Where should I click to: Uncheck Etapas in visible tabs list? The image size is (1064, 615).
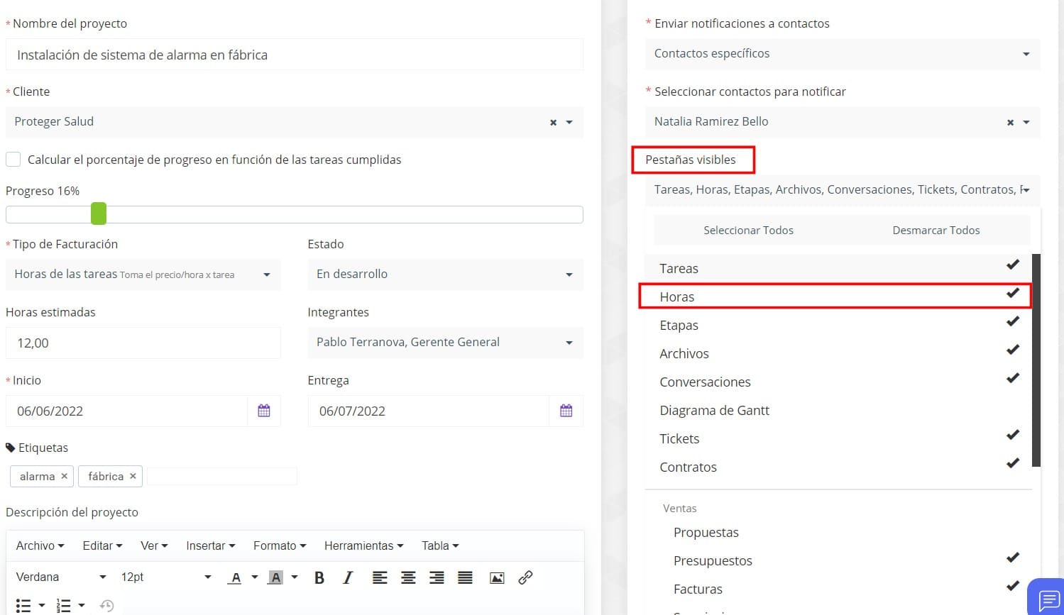(838, 325)
